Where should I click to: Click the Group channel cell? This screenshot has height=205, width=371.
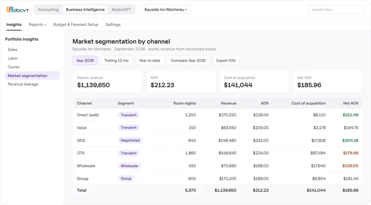coord(82,179)
